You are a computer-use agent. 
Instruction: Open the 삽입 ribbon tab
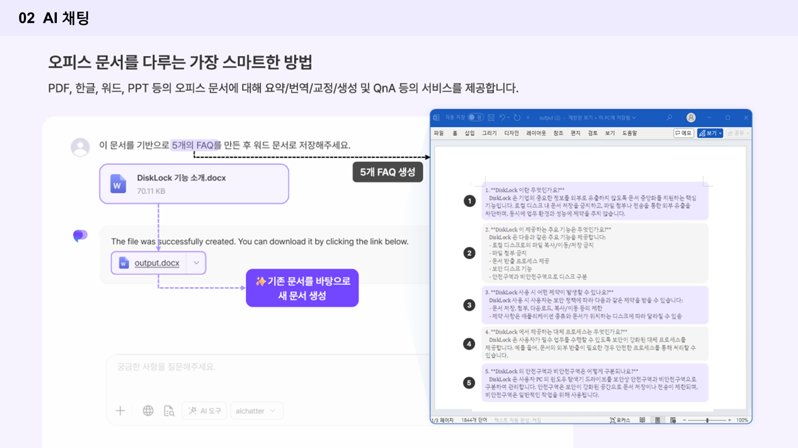point(469,133)
